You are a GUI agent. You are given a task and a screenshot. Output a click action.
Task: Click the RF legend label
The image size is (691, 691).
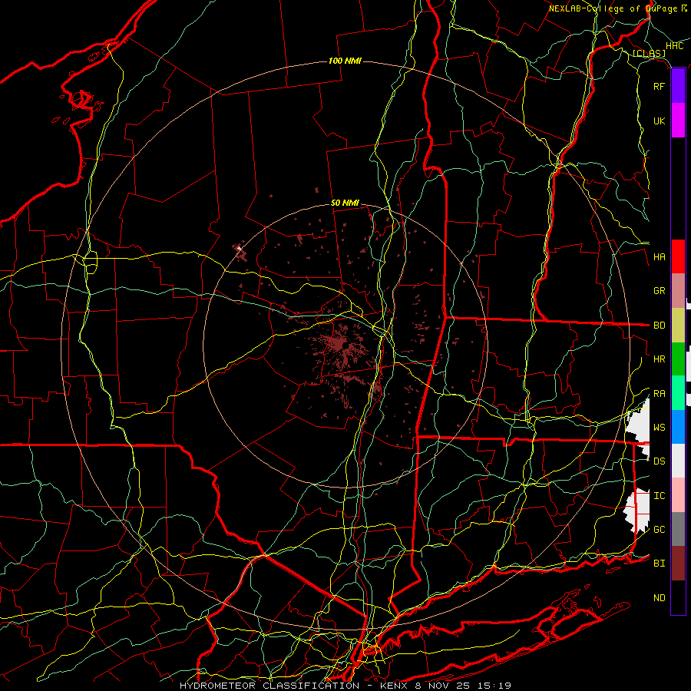tap(659, 86)
